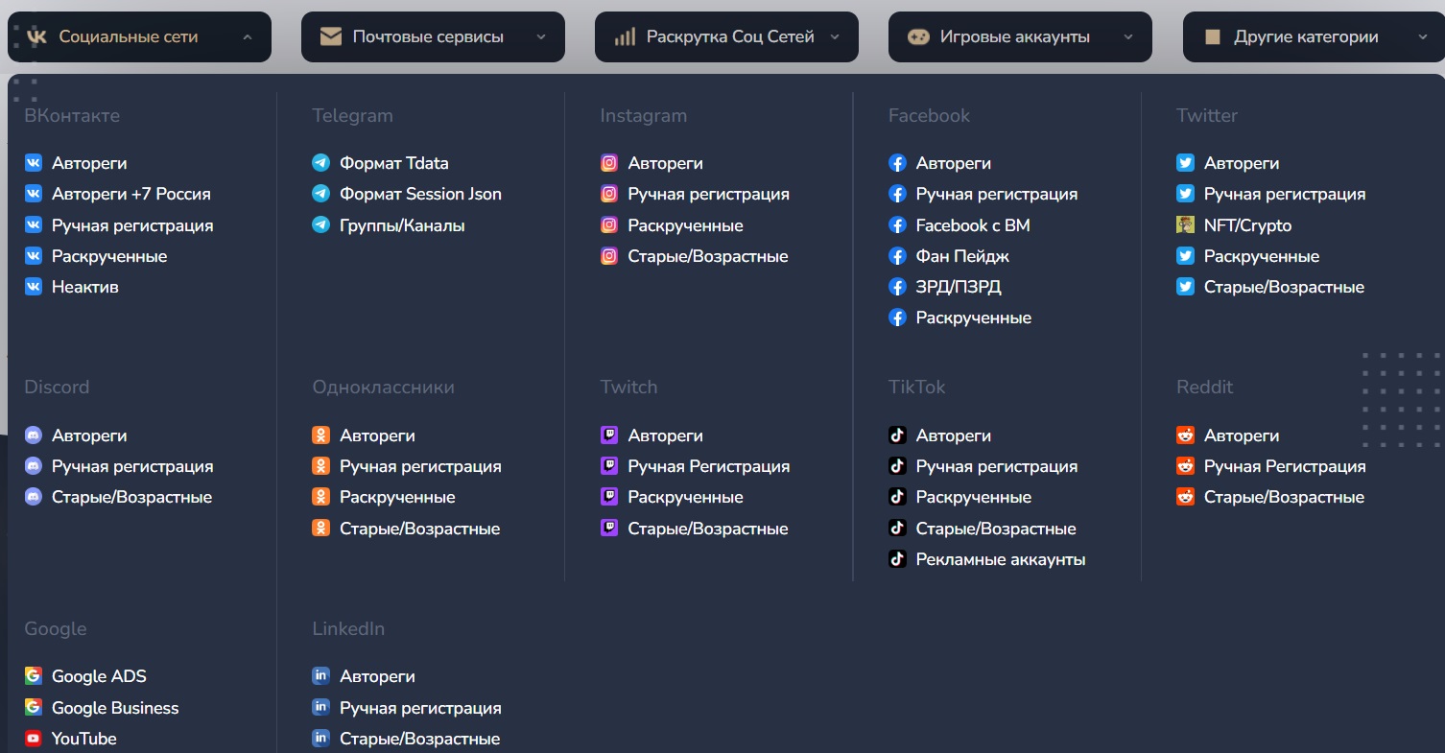The image size is (1445, 753).
Task: Click envelope icon in Почтовые сервисы
Action: point(331,36)
